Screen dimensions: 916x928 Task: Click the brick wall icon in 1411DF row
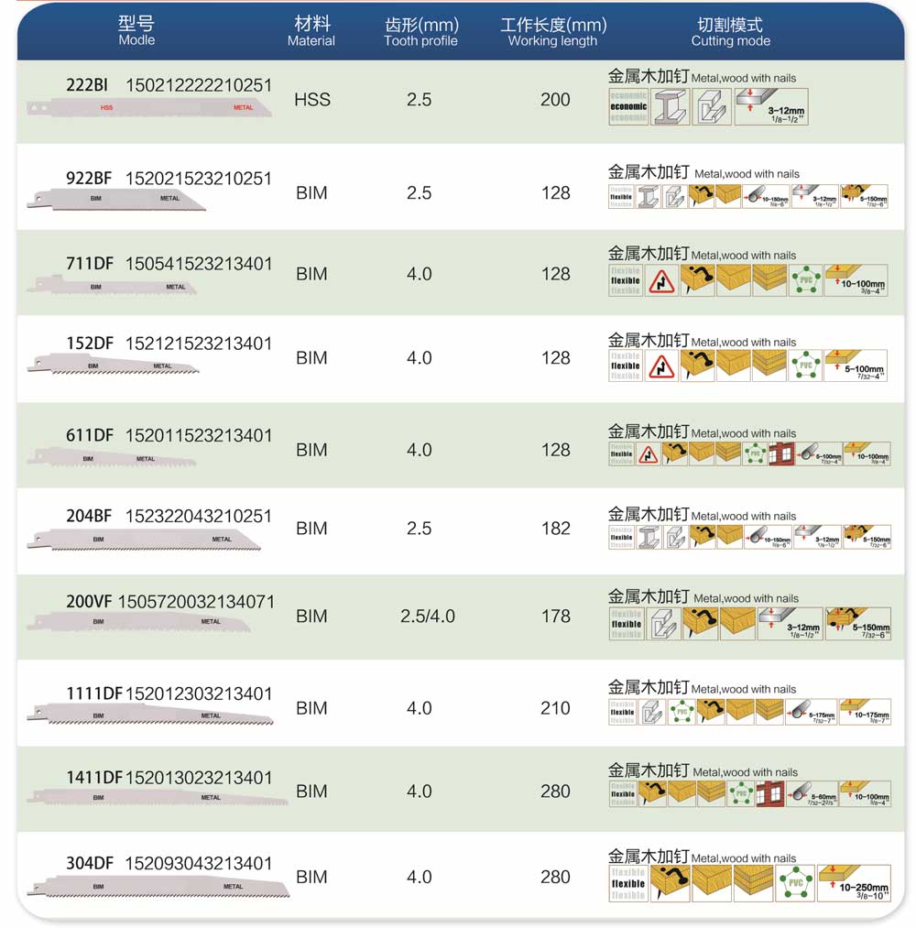770,793
